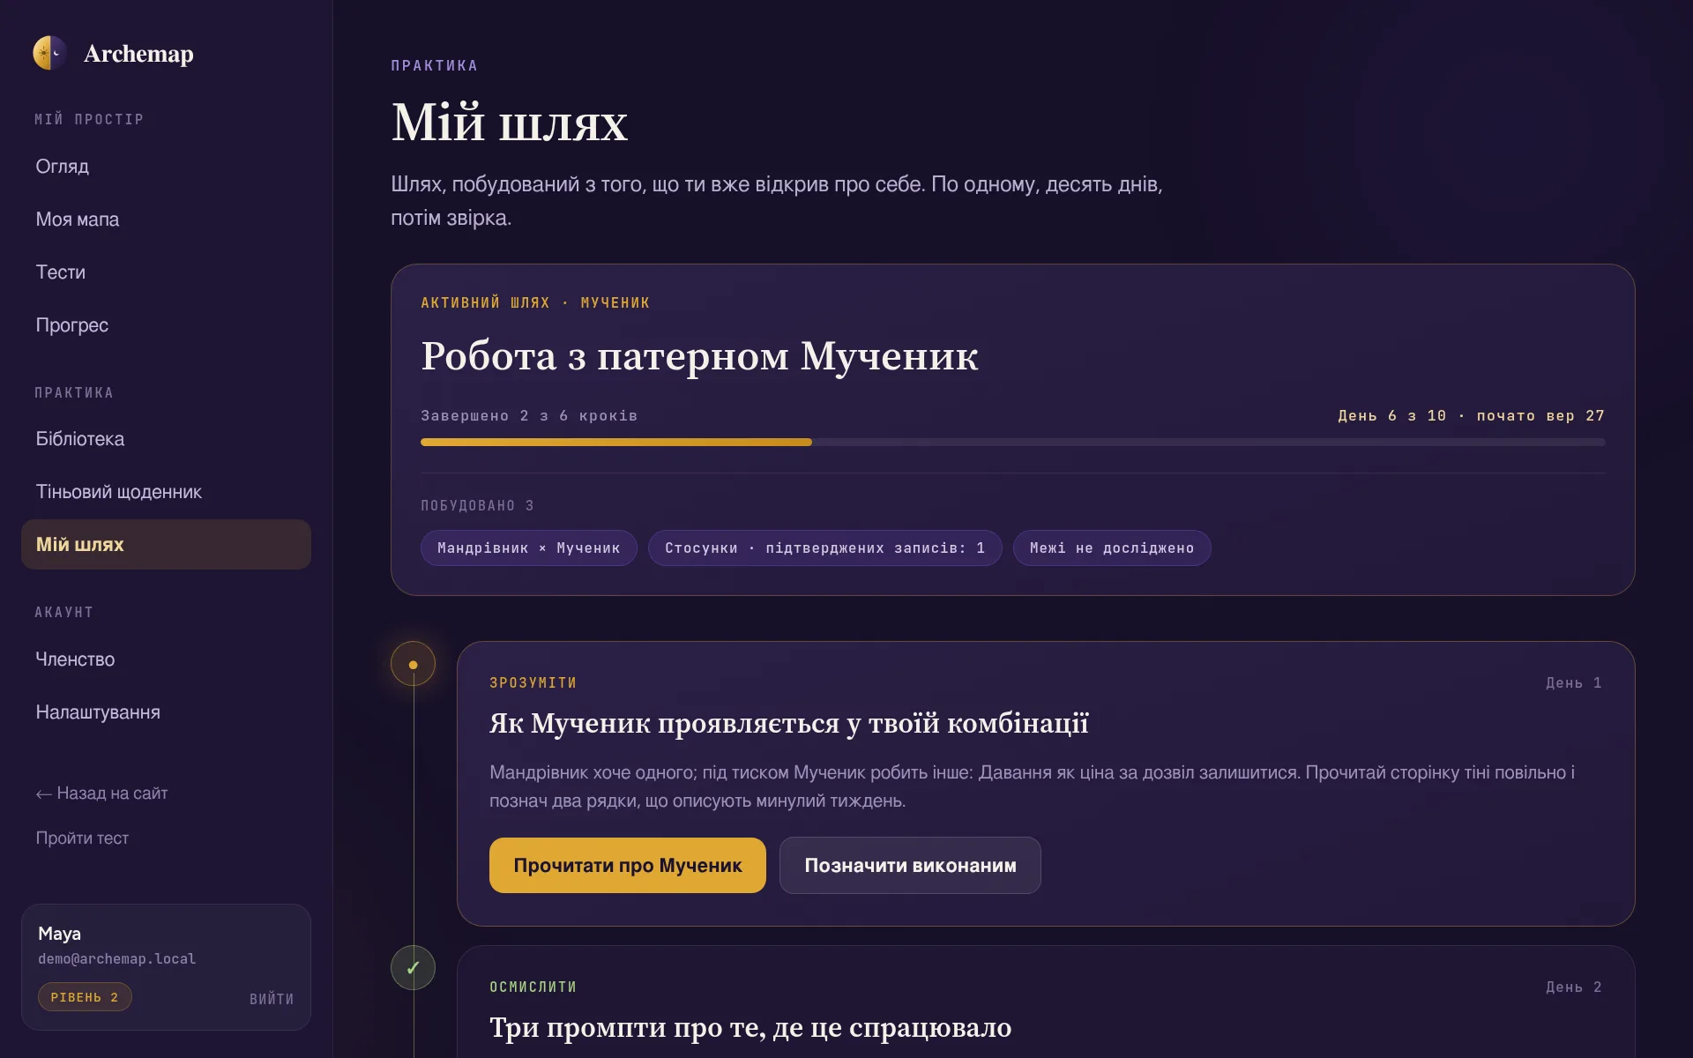This screenshot has height=1058, width=1693.
Task: Click Позначити виконаним button
Action: [x=910, y=865]
